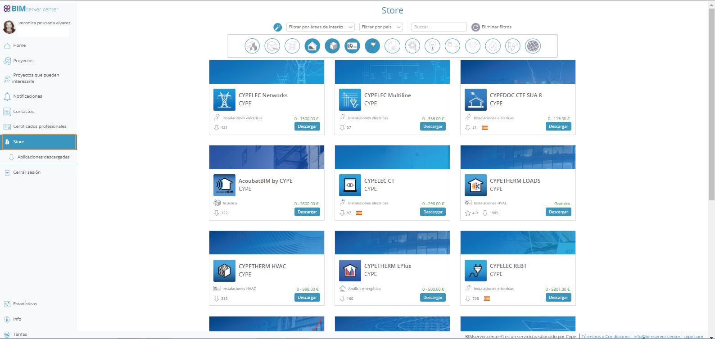Open Filtrar por áreas de interés dropdown
The image size is (715, 339).
(321, 27)
